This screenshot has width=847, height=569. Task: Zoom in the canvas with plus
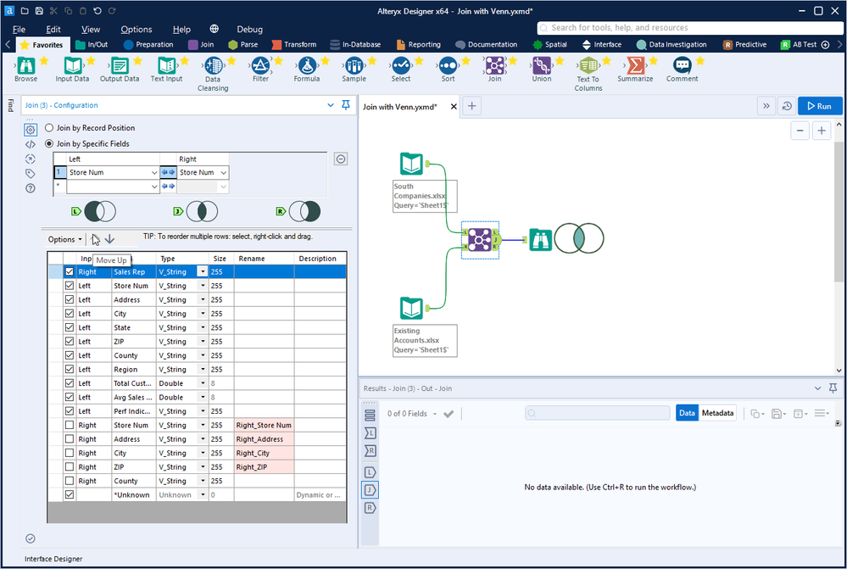pyautogui.click(x=821, y=131)
